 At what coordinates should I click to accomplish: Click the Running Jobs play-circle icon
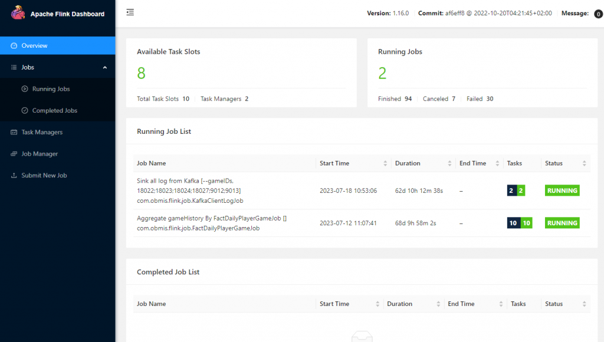[25, 89]
